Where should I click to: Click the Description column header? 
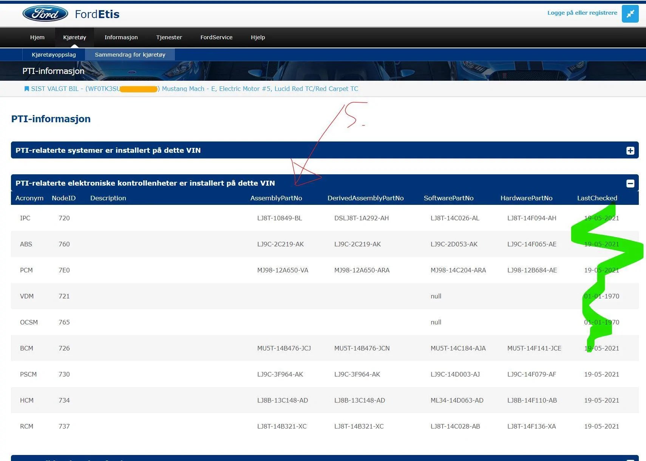coord(108,198)
